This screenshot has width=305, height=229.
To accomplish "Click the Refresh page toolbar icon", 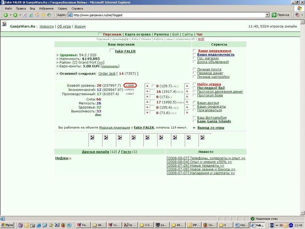I will pos(31,15).
